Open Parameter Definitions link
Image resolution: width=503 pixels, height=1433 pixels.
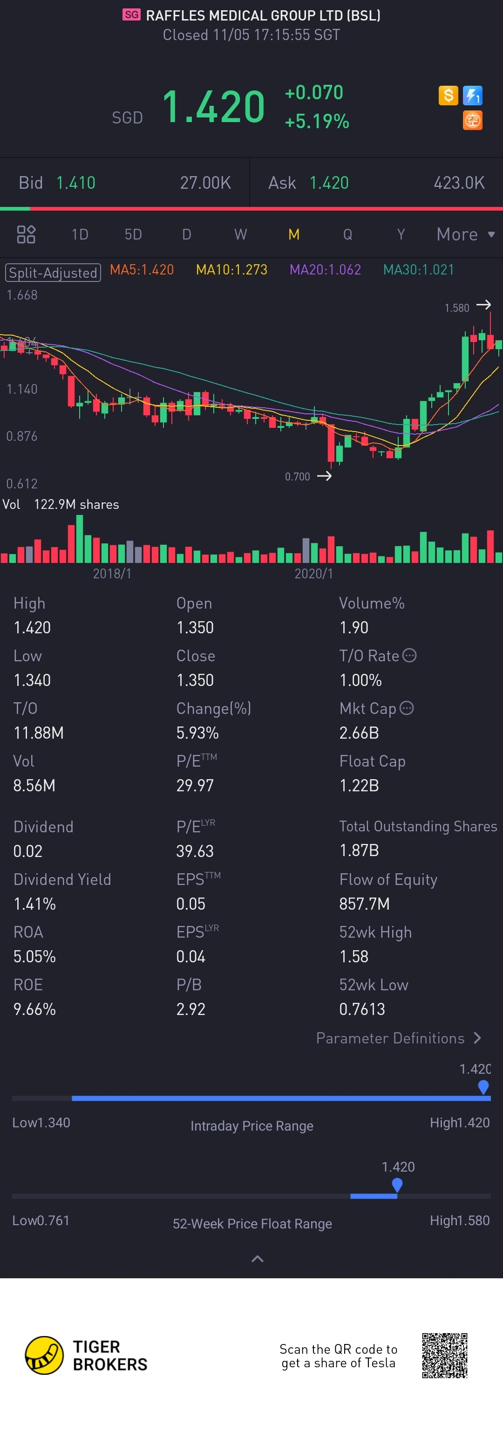399,1038
